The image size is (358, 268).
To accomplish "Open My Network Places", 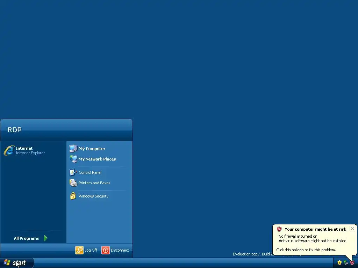I will pos(93,159).
